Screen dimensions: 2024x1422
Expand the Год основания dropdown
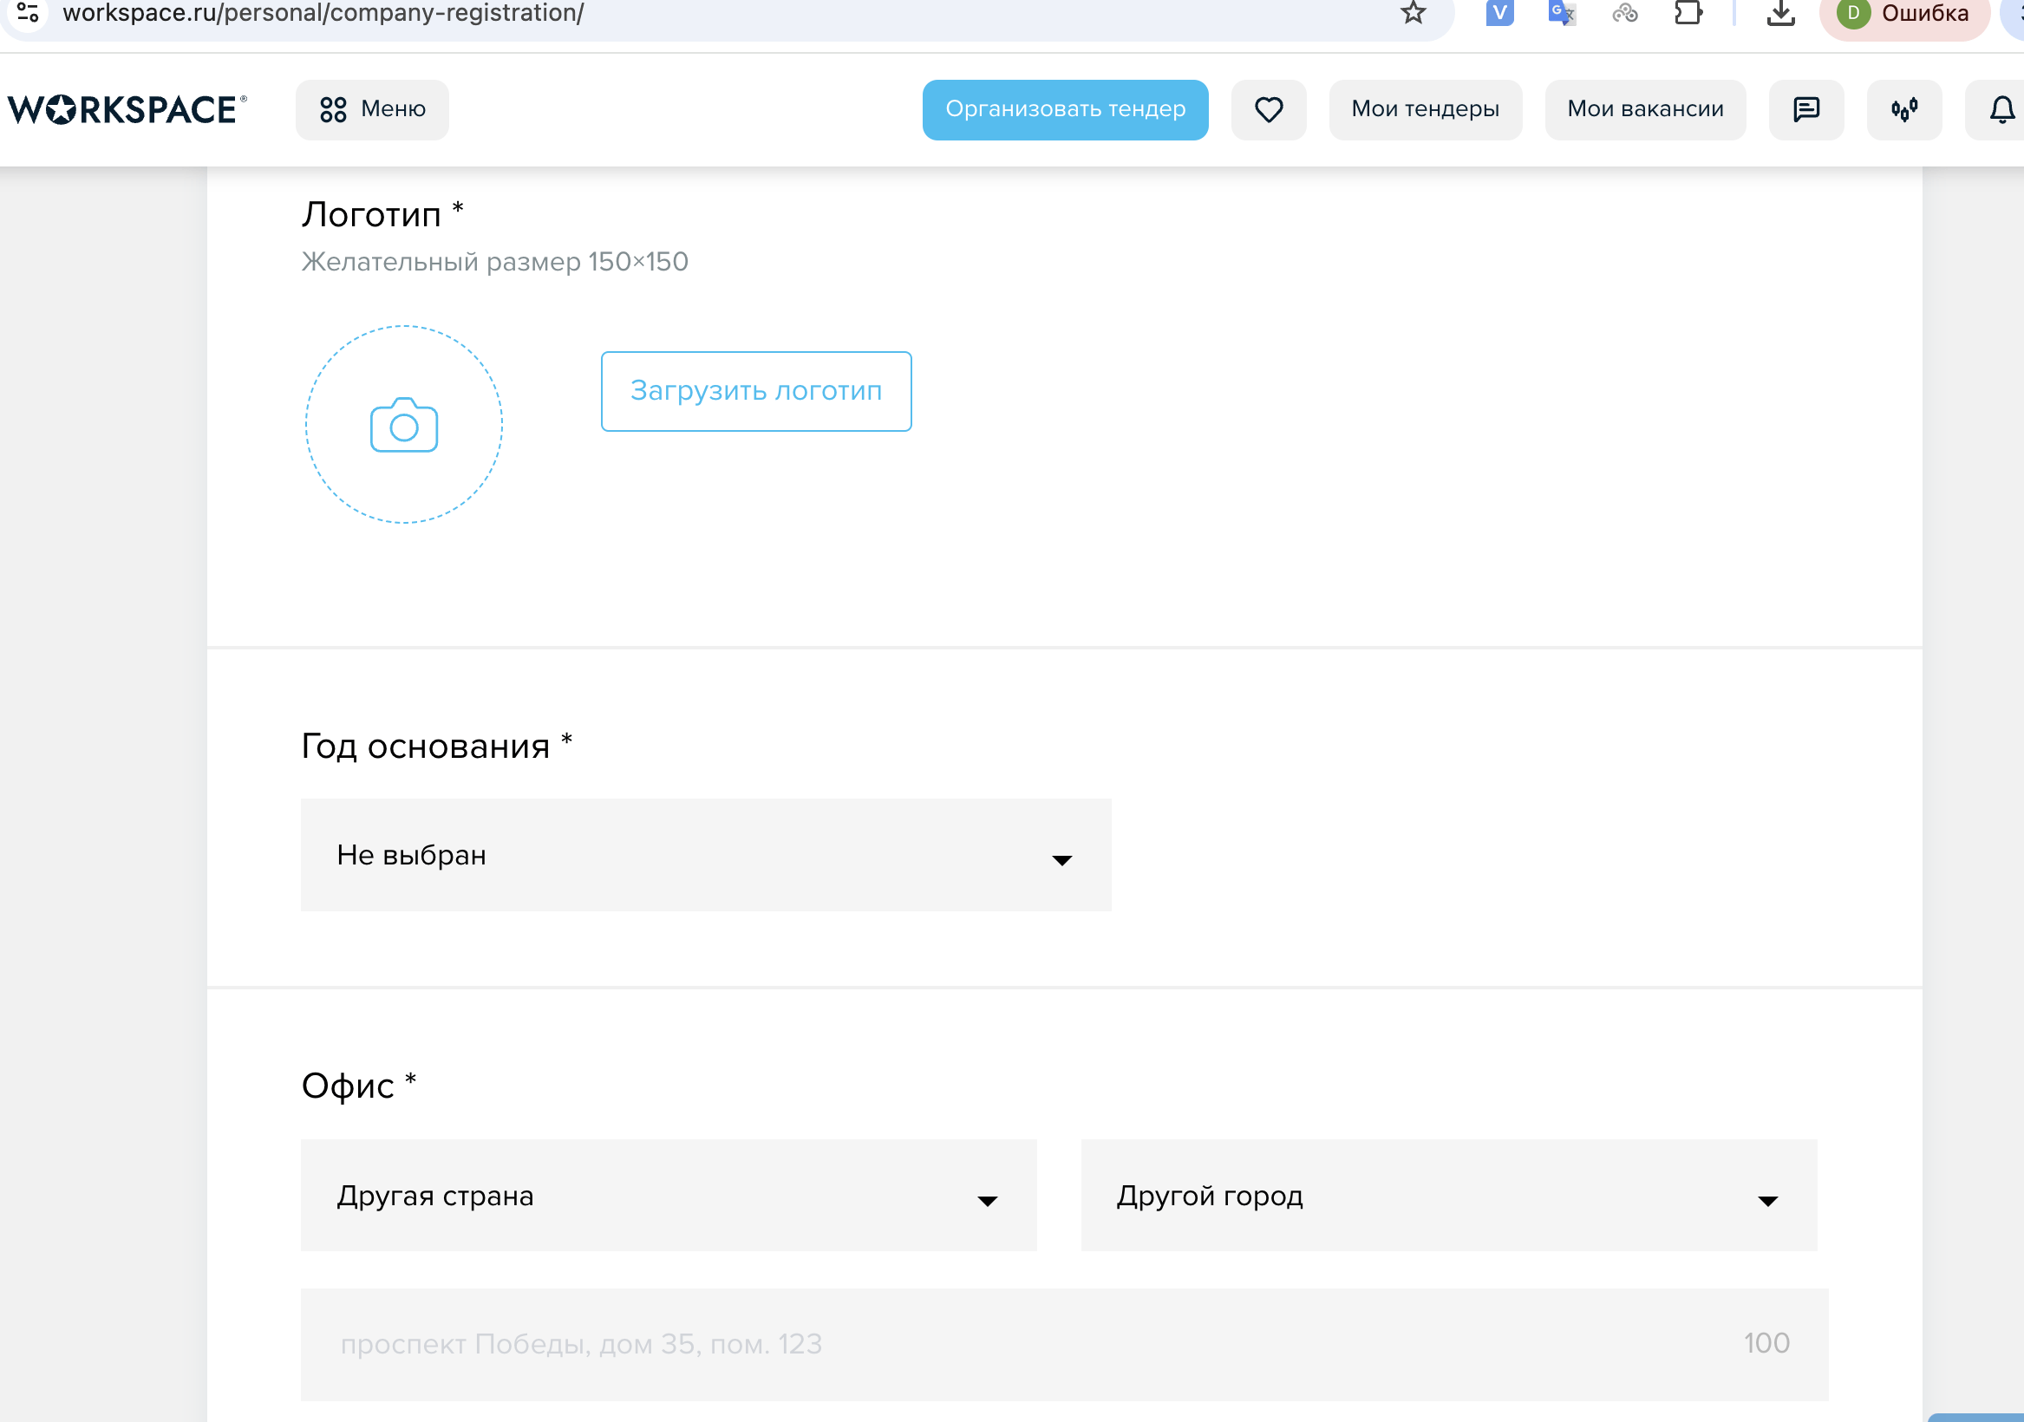tap(705, 854)
